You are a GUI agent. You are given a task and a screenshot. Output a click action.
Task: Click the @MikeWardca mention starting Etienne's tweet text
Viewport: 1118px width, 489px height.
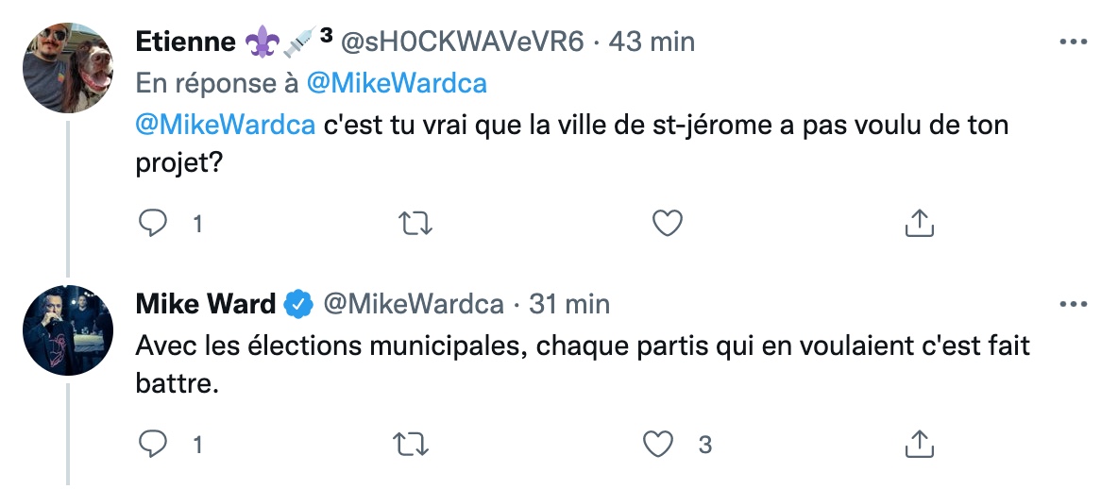[226, 125]
